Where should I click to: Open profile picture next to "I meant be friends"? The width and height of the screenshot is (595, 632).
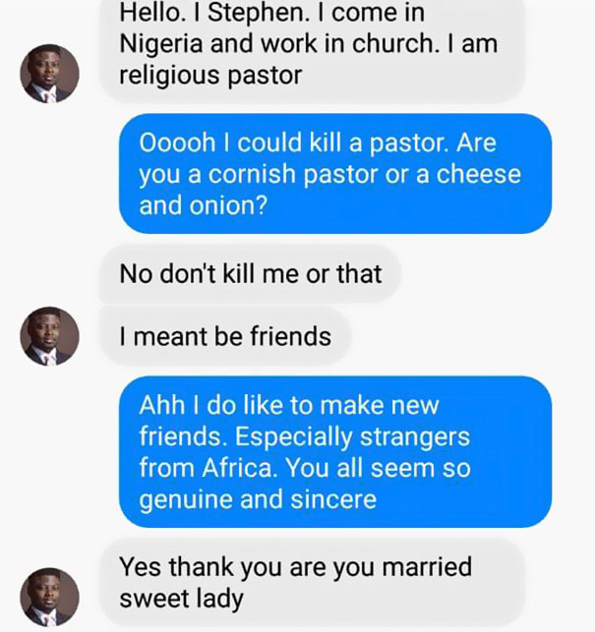click(49, 336)
